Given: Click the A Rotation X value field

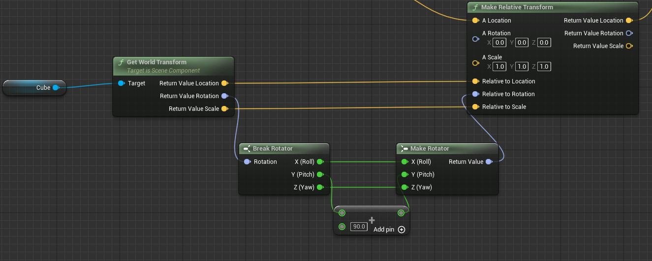Looking at the screenshot, I should [500, 43].
